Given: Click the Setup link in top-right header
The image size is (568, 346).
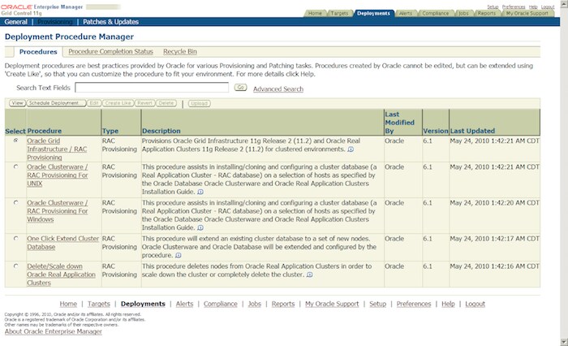Looking at the screenshot, I should [x=493, y=6].
